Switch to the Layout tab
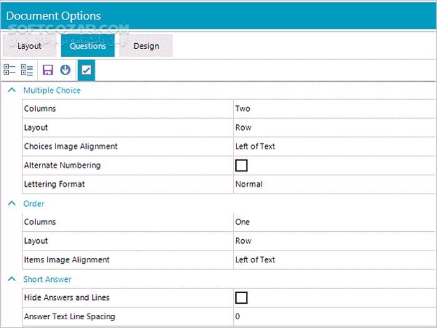This screenshot has width=437, height=328. click(x=29, y=46)
